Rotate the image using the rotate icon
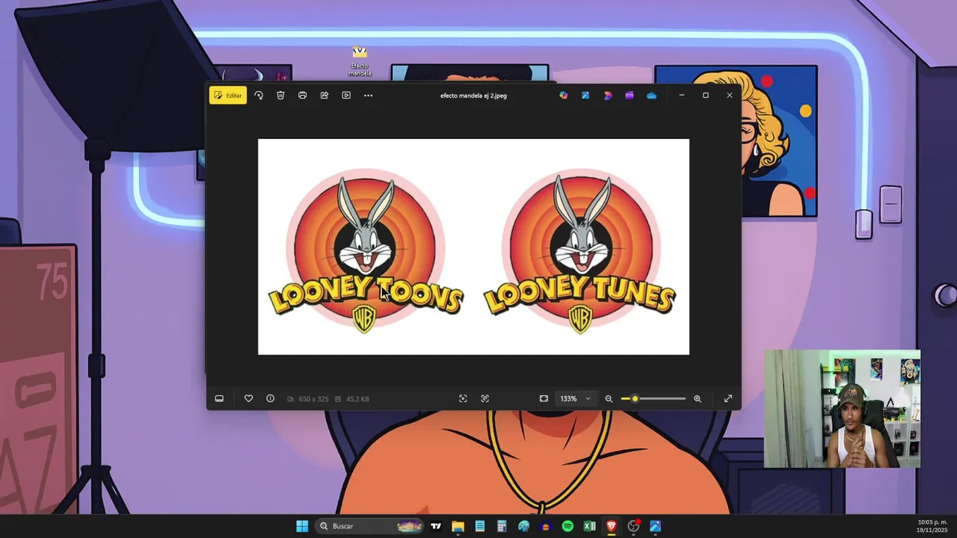This screenshot has height=538, width=957. (259, 96)
